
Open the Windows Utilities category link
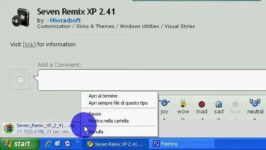[x=140, y=26]
